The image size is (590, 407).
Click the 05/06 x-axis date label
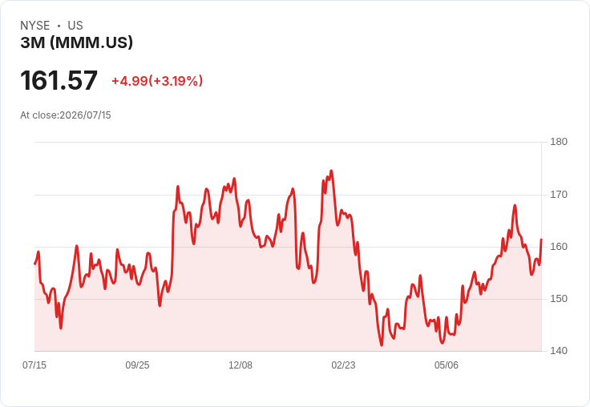coord(447,365)
